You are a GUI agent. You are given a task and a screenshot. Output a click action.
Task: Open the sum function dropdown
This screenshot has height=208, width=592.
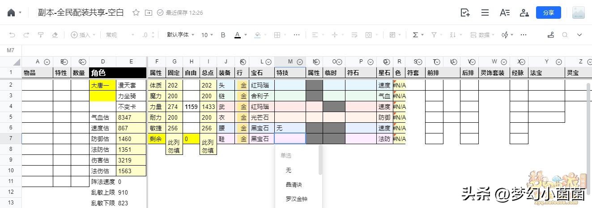pos(417,35)
